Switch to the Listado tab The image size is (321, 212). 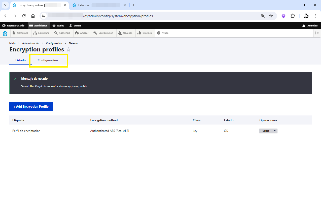(x=20, y=60)
